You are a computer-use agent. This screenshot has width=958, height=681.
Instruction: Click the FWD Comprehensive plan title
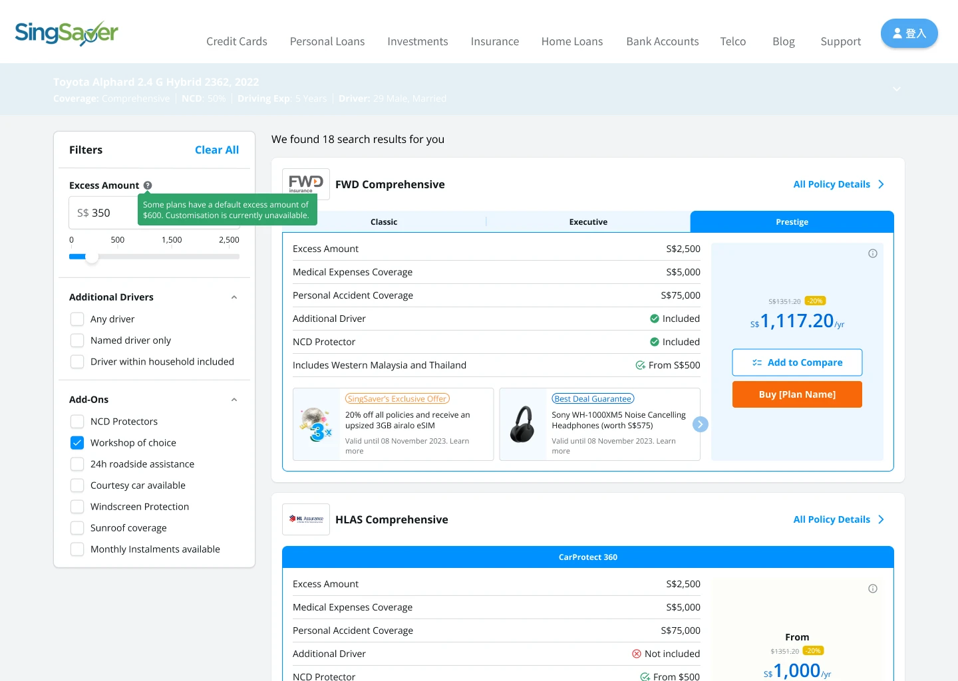390,184
